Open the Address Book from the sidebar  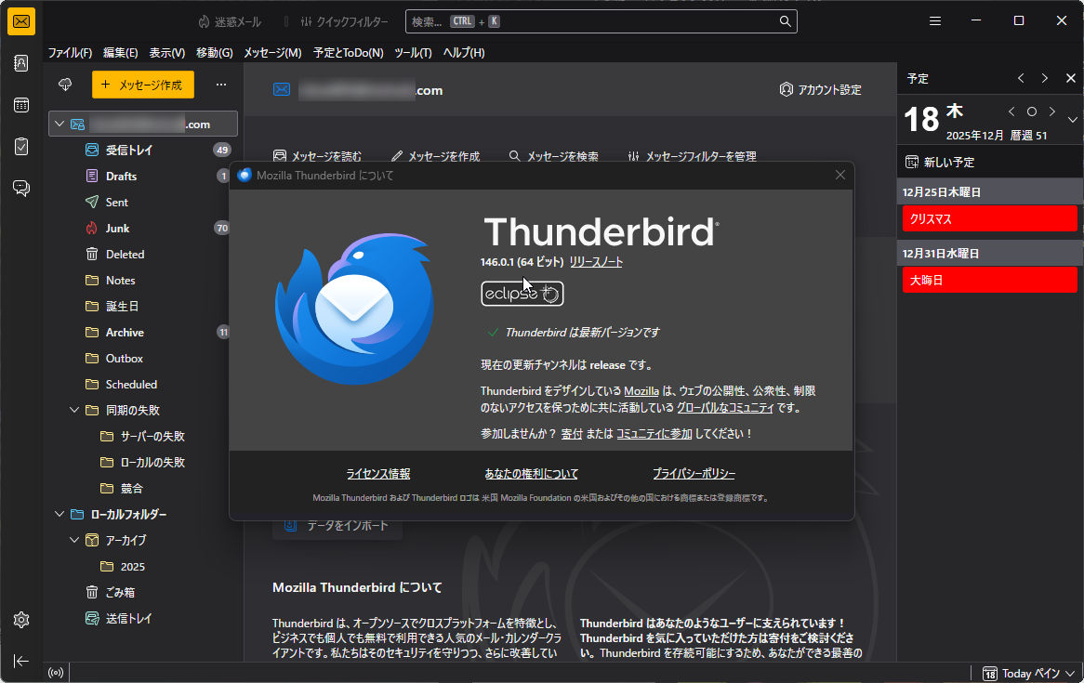click(x=20, y=63)
